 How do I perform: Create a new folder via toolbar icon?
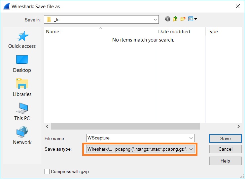(x=183, y=19)
